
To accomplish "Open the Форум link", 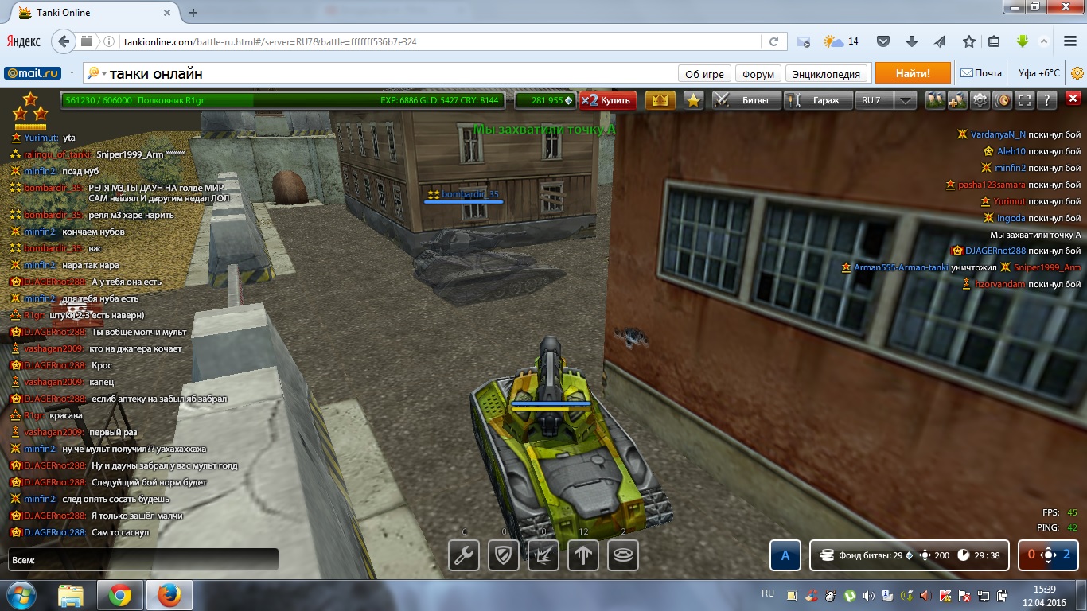I will tap(758, 73).
